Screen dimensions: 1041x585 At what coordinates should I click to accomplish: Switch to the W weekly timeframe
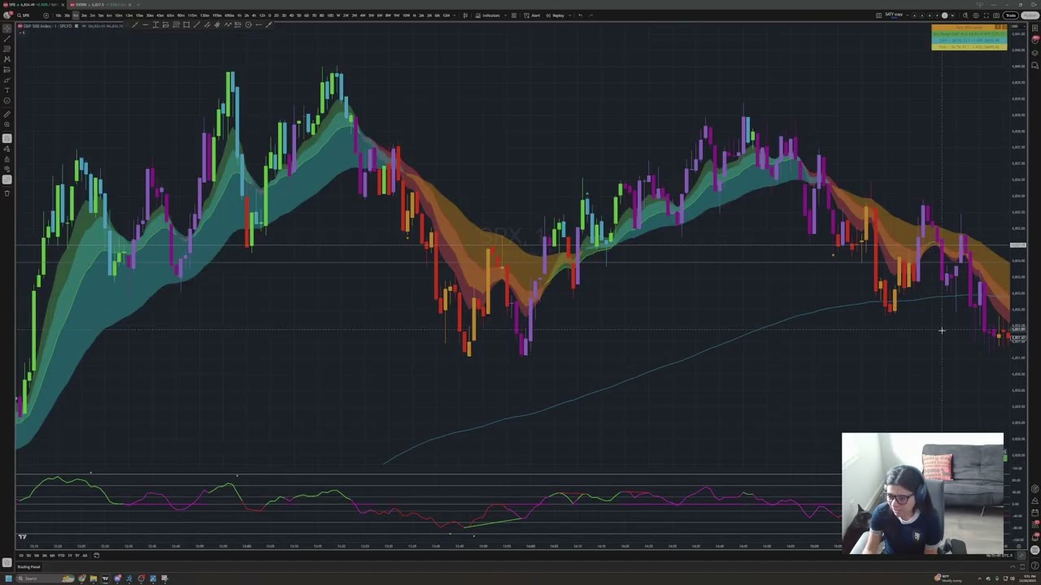pyautogui.click(x=340, y=15)
